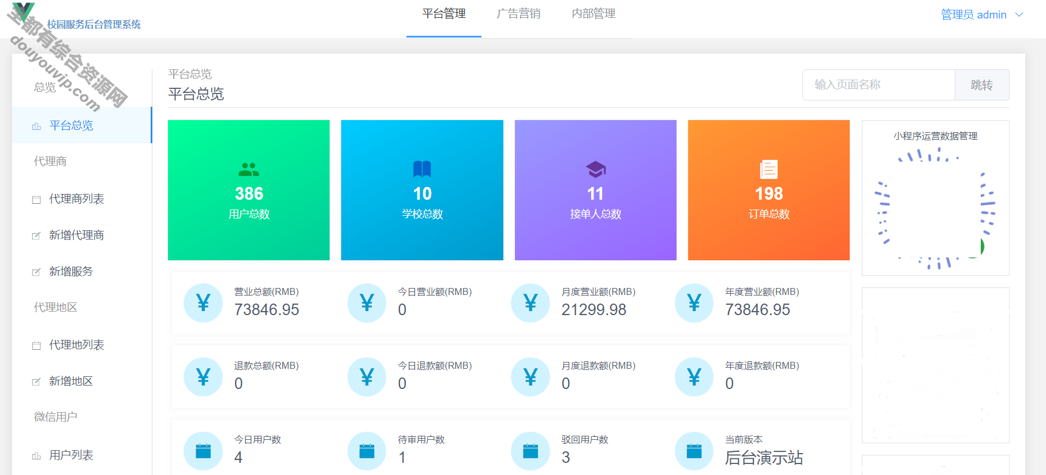Click the blue 学校总数 card
The image size is (1046, 475).
click(x=422, y=190)
